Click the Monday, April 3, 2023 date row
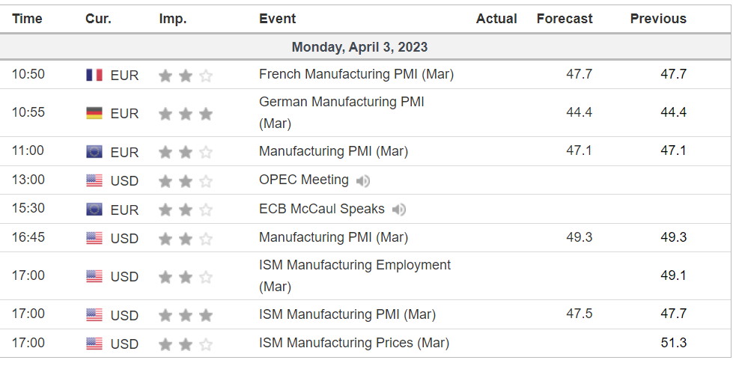This screenshot has width=733, height=366. pyautogui.click(x=360, y=47)
